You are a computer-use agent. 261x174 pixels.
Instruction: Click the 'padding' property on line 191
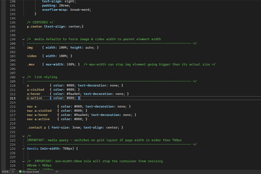click(x=49, y=5)
